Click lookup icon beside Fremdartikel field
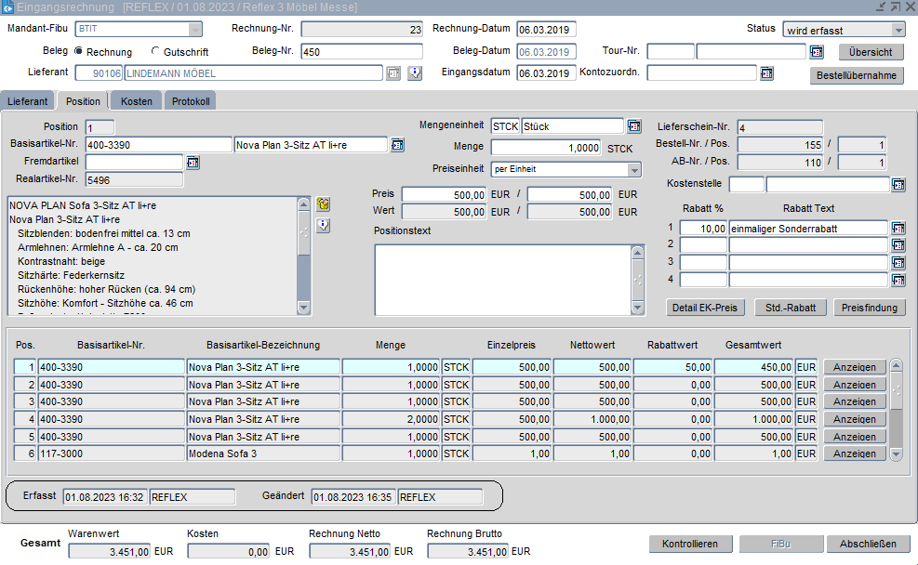Screen dimensions: 918x565 point(193,163)
